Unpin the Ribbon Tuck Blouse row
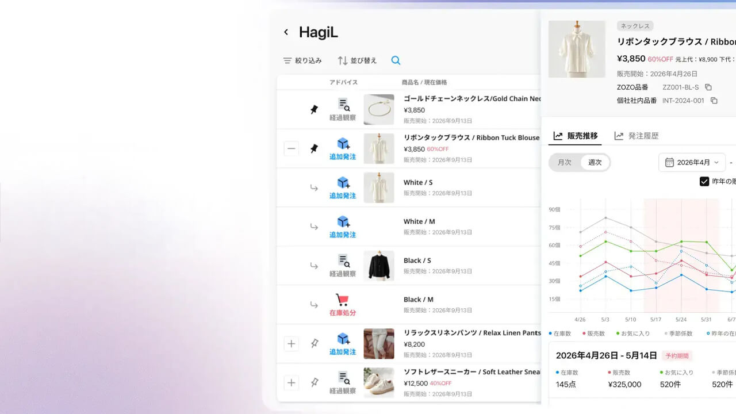Viewport: 736px width, 414px height. 314,148
